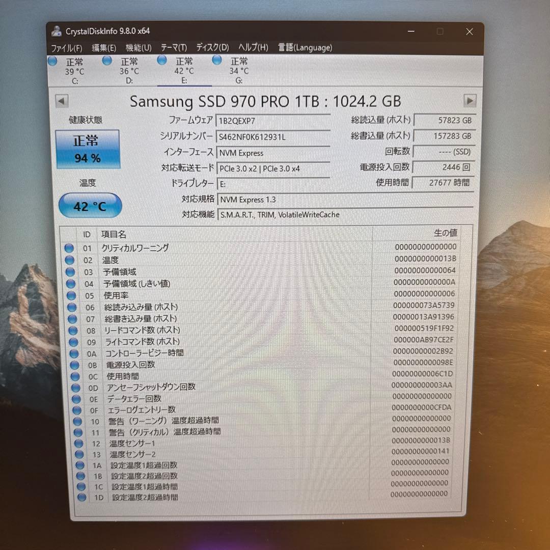Viewport: 550px width, 550px height.
Task: Click the firmware field 1B2QEXP7
Action: coord(273,121)
